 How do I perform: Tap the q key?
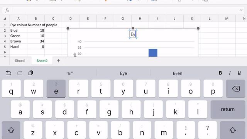tap(11, 88)
